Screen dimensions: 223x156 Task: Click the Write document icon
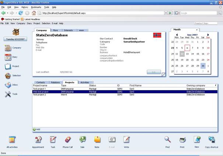click(126, 139)
